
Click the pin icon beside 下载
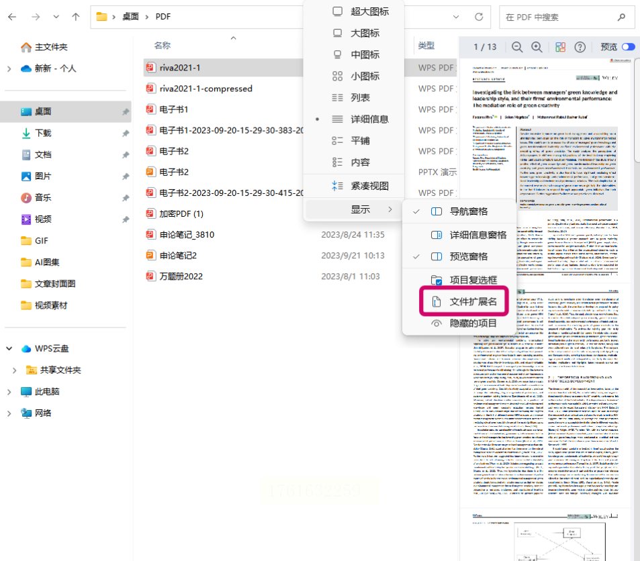tap(126, 134)
